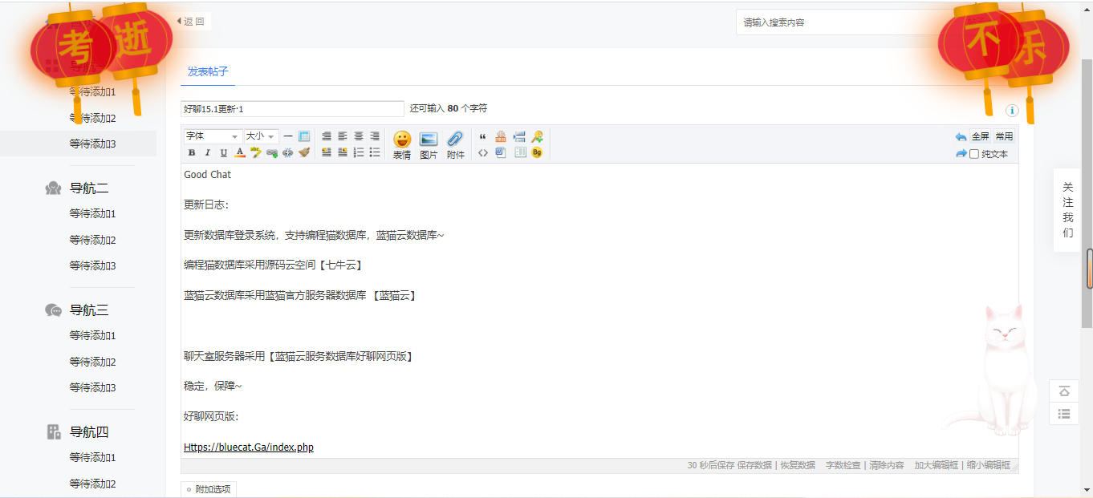
Task: Open the 附件 attachment tool
Action: coord(455,145)
